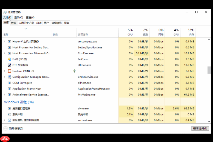Click the 64.2 MB memory value

pyautogui.click(x=189, y=95)
